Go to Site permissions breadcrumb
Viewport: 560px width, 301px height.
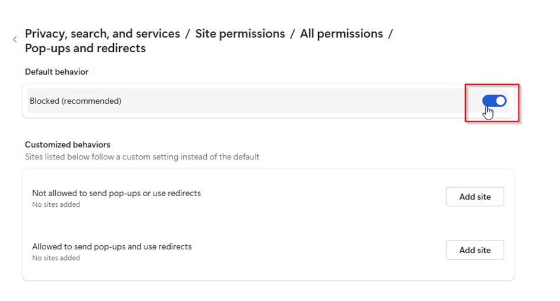pos(240,34)
